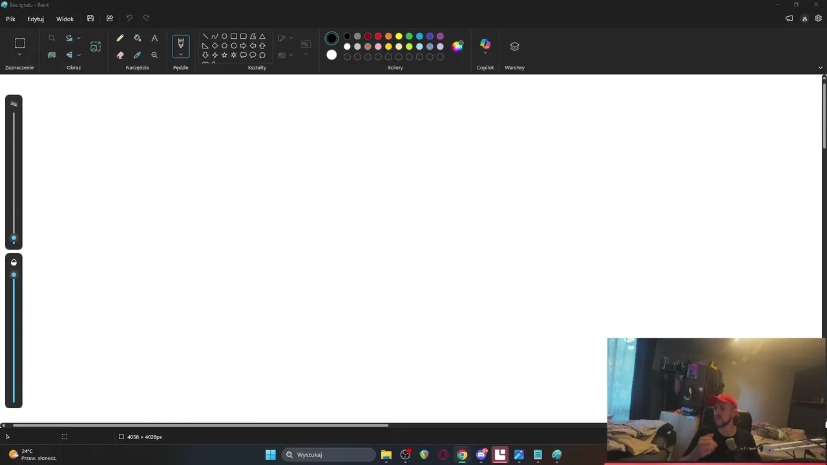Select the Text tool
The image size is (827, 465).
tap(154, 38)
